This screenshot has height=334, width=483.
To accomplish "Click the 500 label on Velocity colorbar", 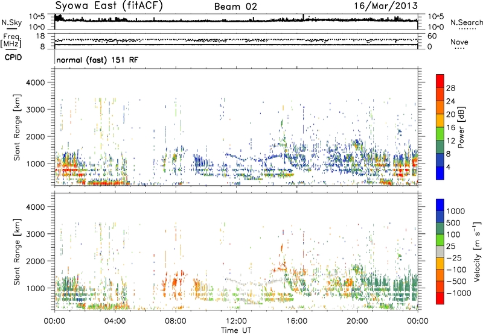I will click(453, 223).
